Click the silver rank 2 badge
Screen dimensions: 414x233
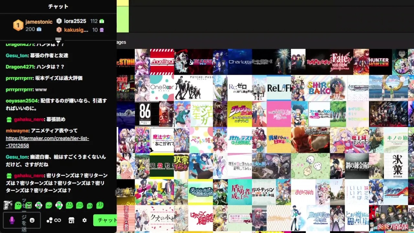(59, 21)
